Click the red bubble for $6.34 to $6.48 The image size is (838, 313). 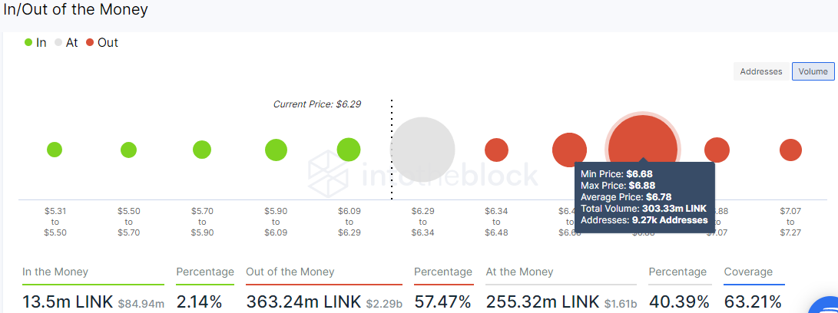(496, 150)
